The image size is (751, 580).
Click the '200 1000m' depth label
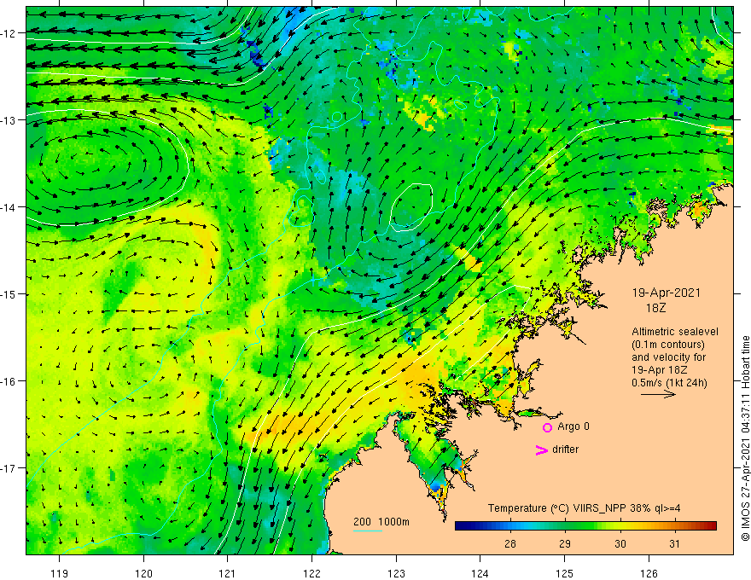(x=381, y=522)
